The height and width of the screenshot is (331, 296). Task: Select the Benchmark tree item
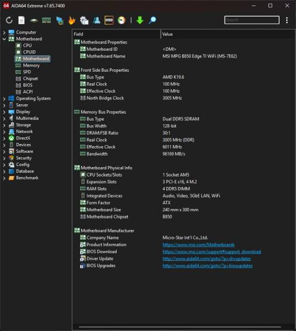tap(27, 178)
